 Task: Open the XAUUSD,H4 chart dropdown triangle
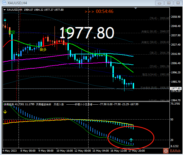[5, 10]
